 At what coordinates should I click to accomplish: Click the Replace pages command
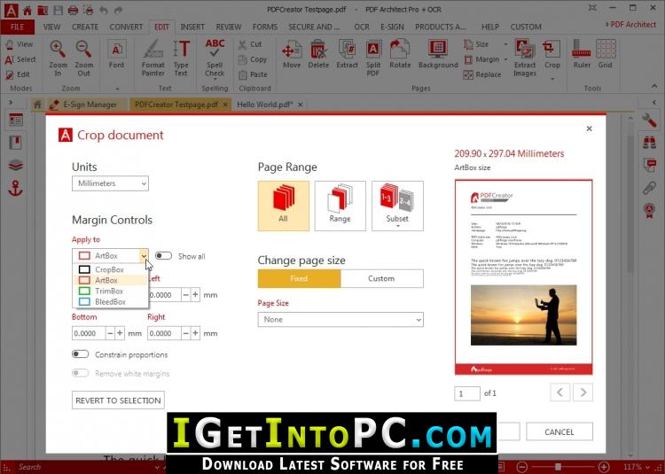tap(482, 74)
